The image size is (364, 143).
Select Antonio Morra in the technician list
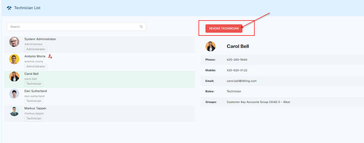click(x=35, y=56)
